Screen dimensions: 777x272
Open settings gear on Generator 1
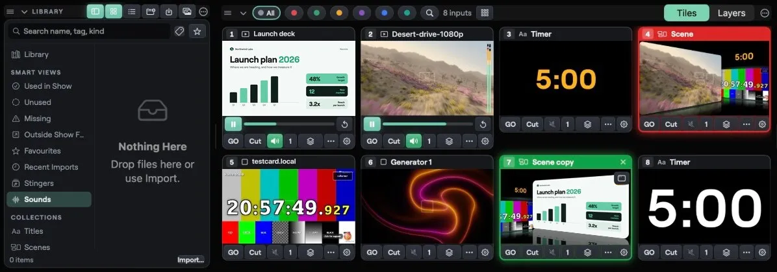coord(485,253)
